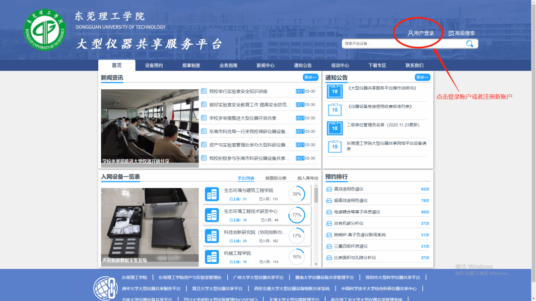Click the blue icon of 生态环境与建筑工程学院

pyautogui.click(x=212, y=194)
